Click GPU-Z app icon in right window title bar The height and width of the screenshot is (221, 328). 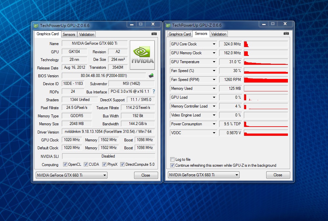(168, 25)
